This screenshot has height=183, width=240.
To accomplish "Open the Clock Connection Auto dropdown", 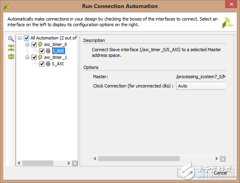I will pyautogui.click(x=201, y=86).
